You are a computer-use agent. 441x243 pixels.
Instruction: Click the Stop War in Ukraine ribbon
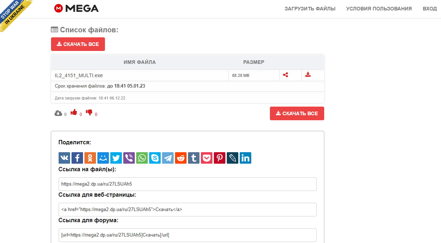tap(14, 14)
